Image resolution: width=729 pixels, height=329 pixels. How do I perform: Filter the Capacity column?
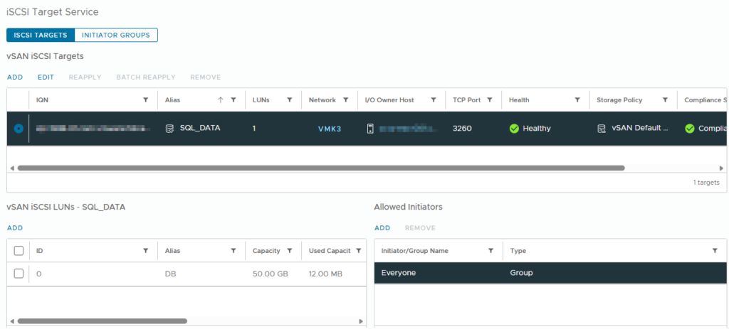(x=289, y=251)
